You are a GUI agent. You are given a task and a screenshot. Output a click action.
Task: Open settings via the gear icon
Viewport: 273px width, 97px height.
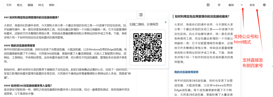(x=264, y=5)
